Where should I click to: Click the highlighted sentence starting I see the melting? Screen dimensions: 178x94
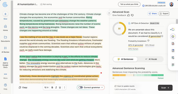tap(51, 37)
